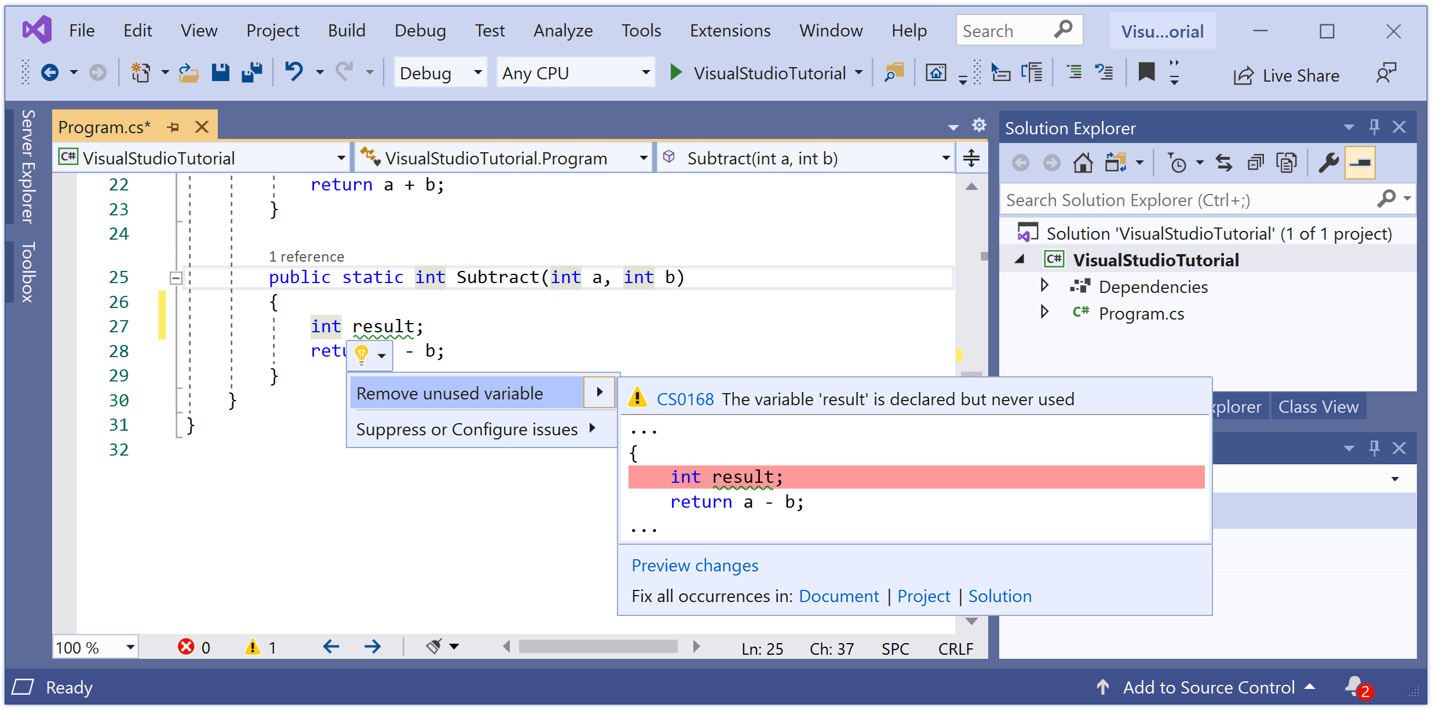The image size is (1436, 708).
Task: Click the Preview changes link
Action: pyautogui.click(x=695, y=566)
